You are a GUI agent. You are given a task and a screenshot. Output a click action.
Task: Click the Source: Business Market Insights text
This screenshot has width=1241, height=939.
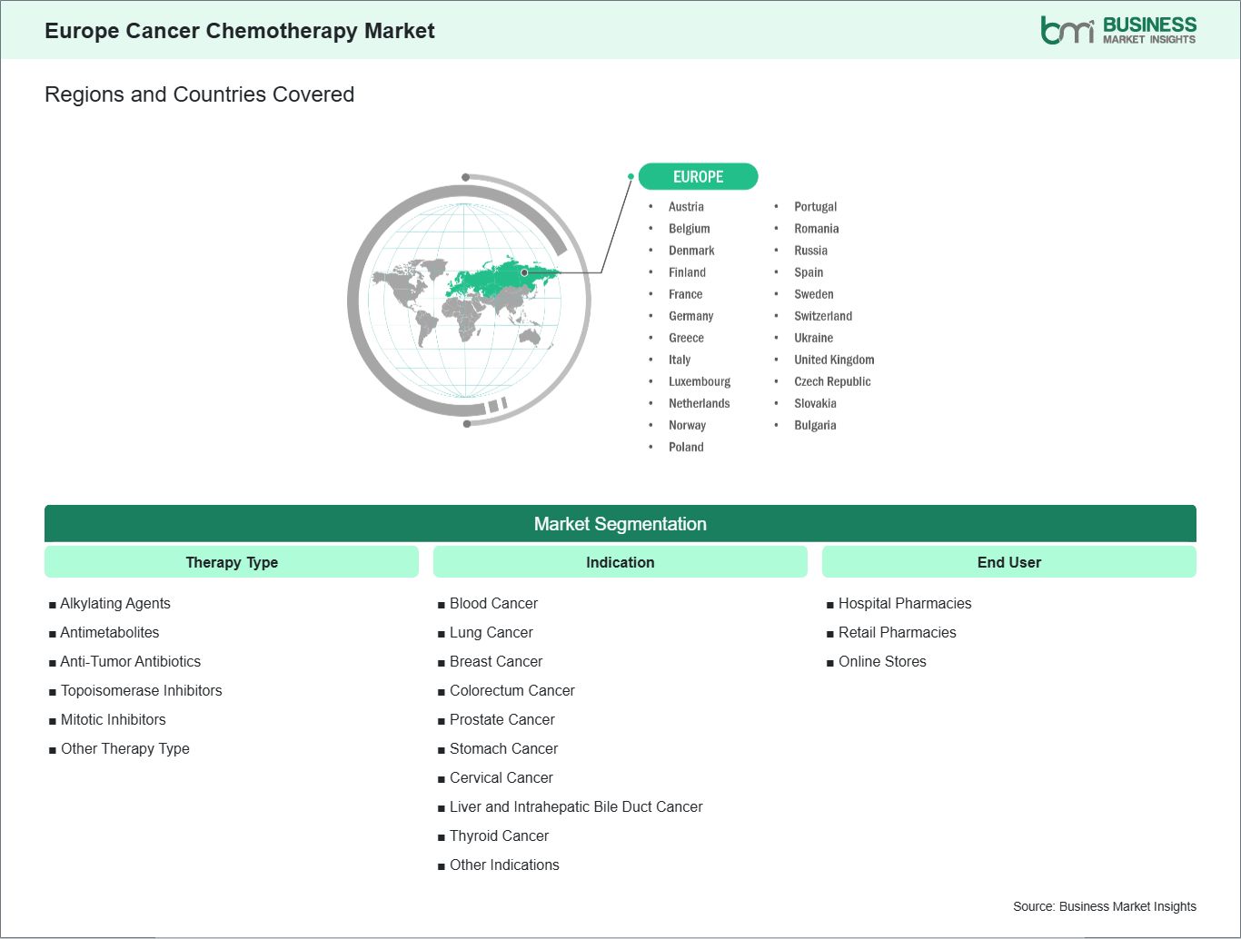tap(1104, 906)
